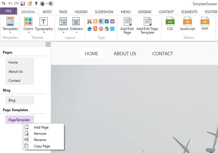Pick the Drupal type icon
218x153 pixels.
point(89,28)
